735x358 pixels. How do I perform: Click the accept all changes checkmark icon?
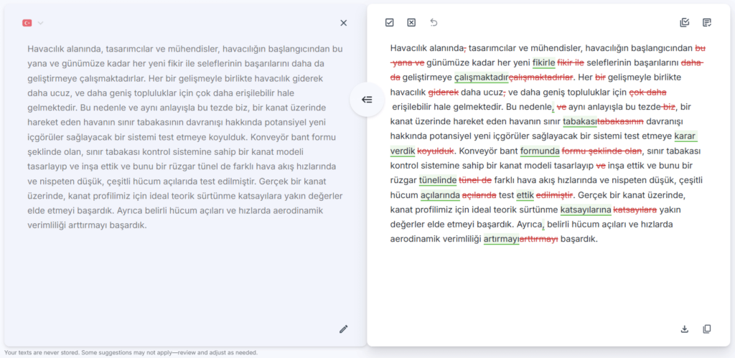[x=389, y=22]
